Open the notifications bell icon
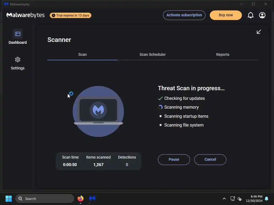The width and height of the screenshot is (274, 205). coord(250,15)
